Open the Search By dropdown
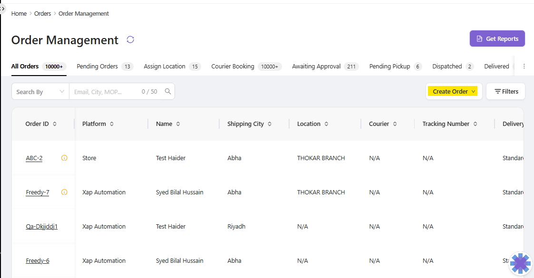This screenshot has width=534, height=278. (x=40, y=92)
